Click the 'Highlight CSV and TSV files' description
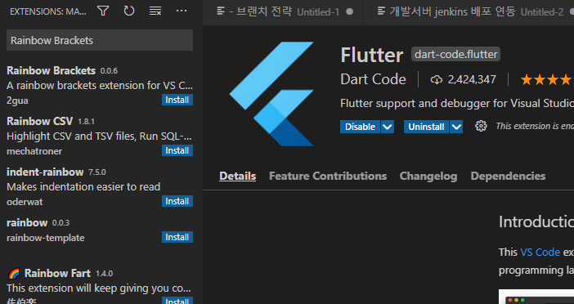The width and height of the screenshot is (574, 304). (x=100, y=136)
